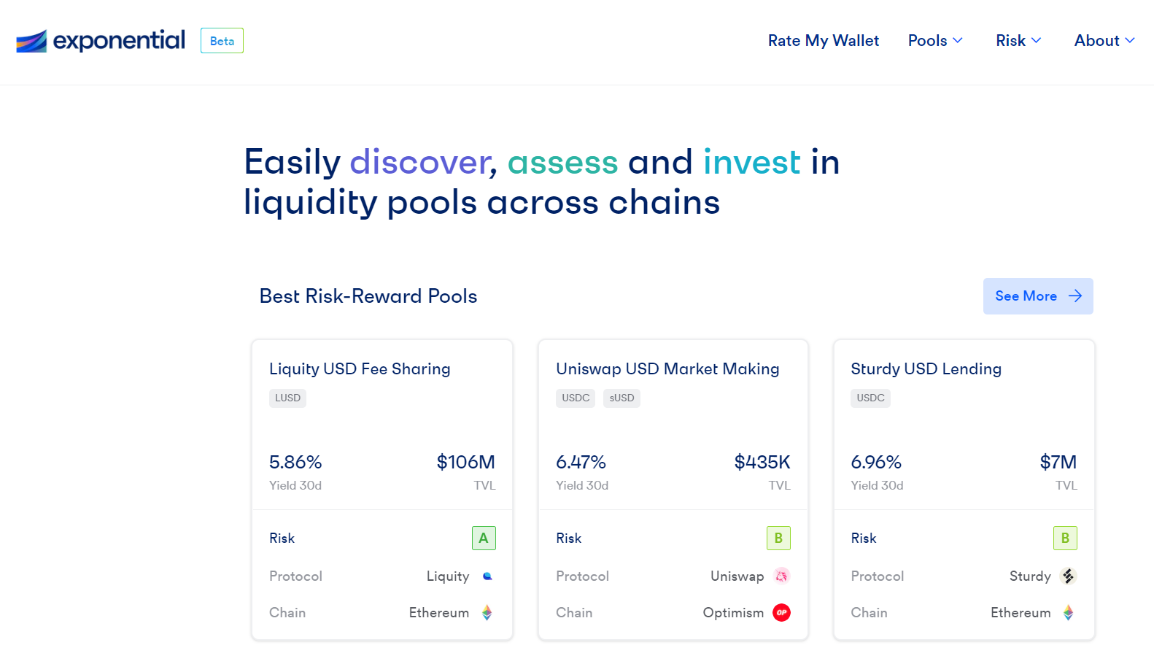Click the Optimism chain icon

click(781, 613)
